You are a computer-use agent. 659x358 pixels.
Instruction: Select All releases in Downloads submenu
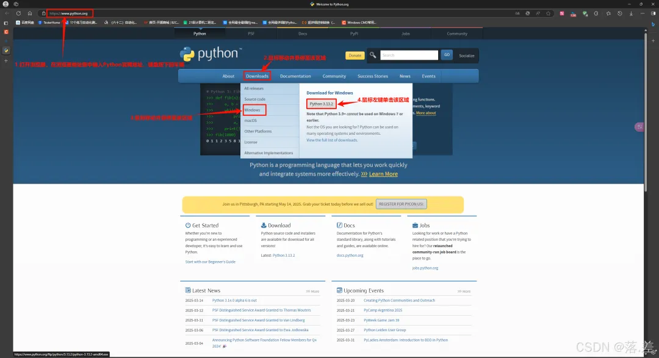tap(270, 88)
